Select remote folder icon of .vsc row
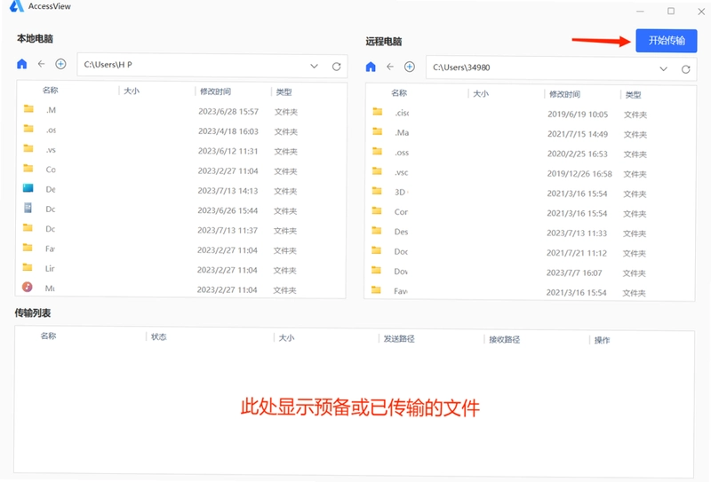Image resolution: width=711 pixels, height=482 pixels. [377, 170]
